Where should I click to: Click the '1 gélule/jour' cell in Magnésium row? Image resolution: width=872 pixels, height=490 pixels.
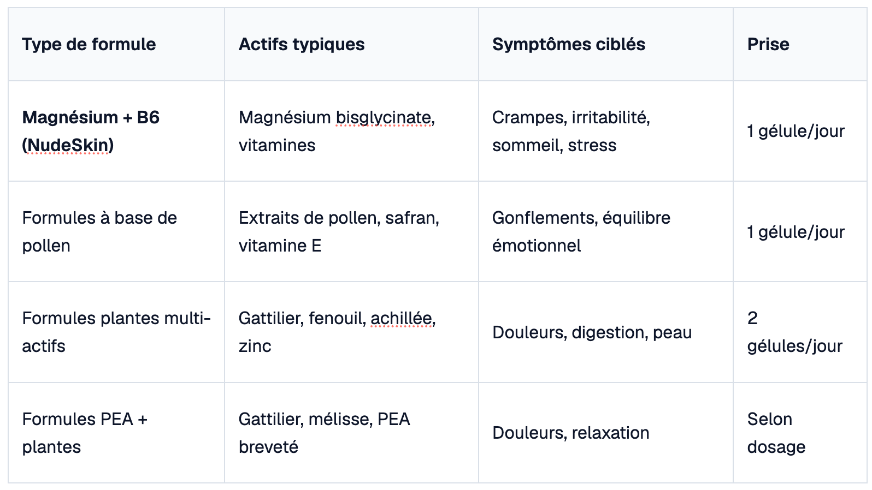800,131
